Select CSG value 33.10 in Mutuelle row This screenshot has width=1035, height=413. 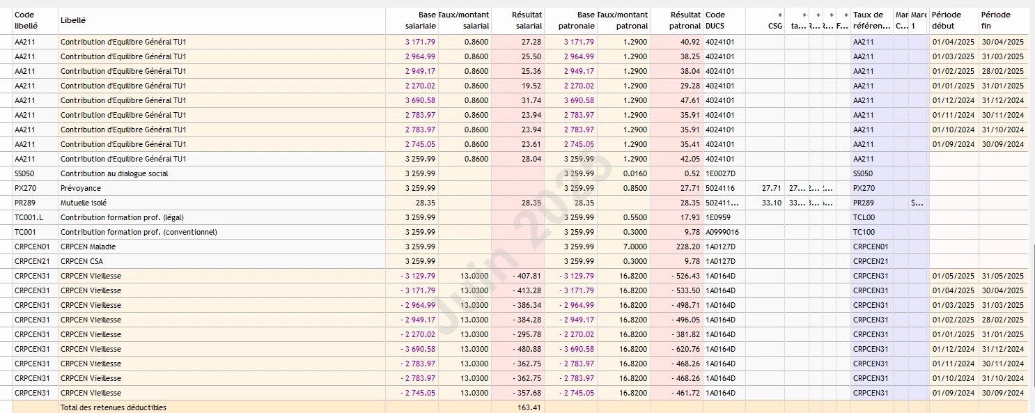point(772,203)
